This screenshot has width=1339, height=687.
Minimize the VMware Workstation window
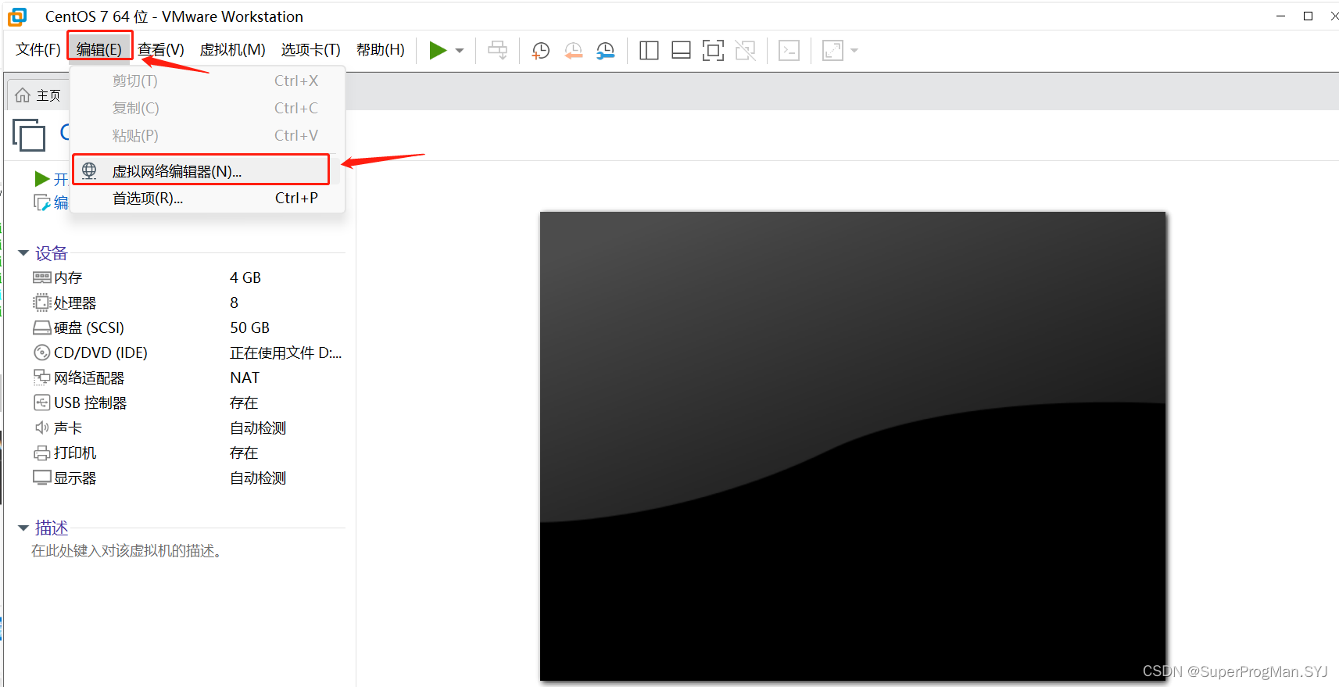(1280, 16)
